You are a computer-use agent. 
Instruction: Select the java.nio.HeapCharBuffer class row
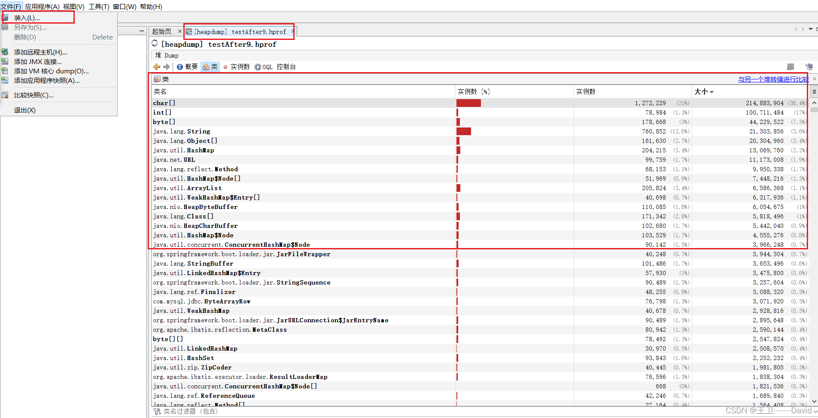[480, 226]
